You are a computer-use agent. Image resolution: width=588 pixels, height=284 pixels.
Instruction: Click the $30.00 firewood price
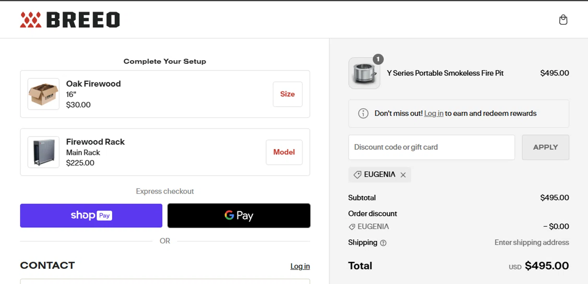[x=78, y=105]
